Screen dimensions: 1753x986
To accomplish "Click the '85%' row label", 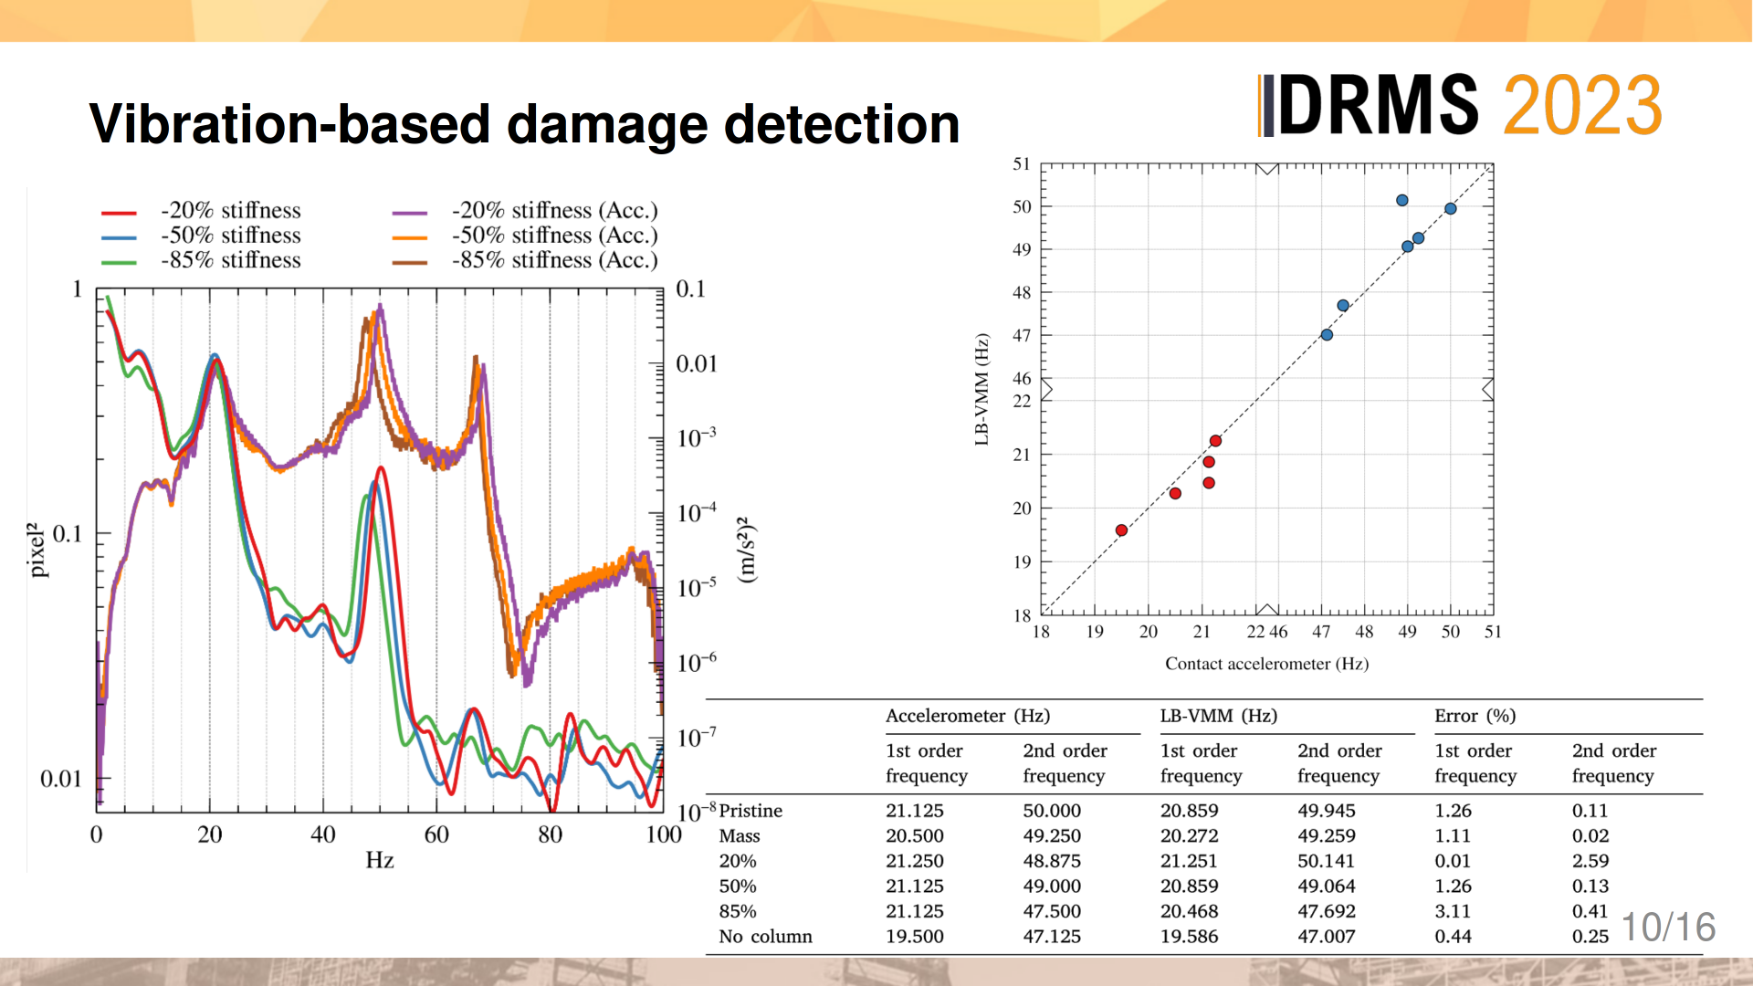I will point(738,911).
